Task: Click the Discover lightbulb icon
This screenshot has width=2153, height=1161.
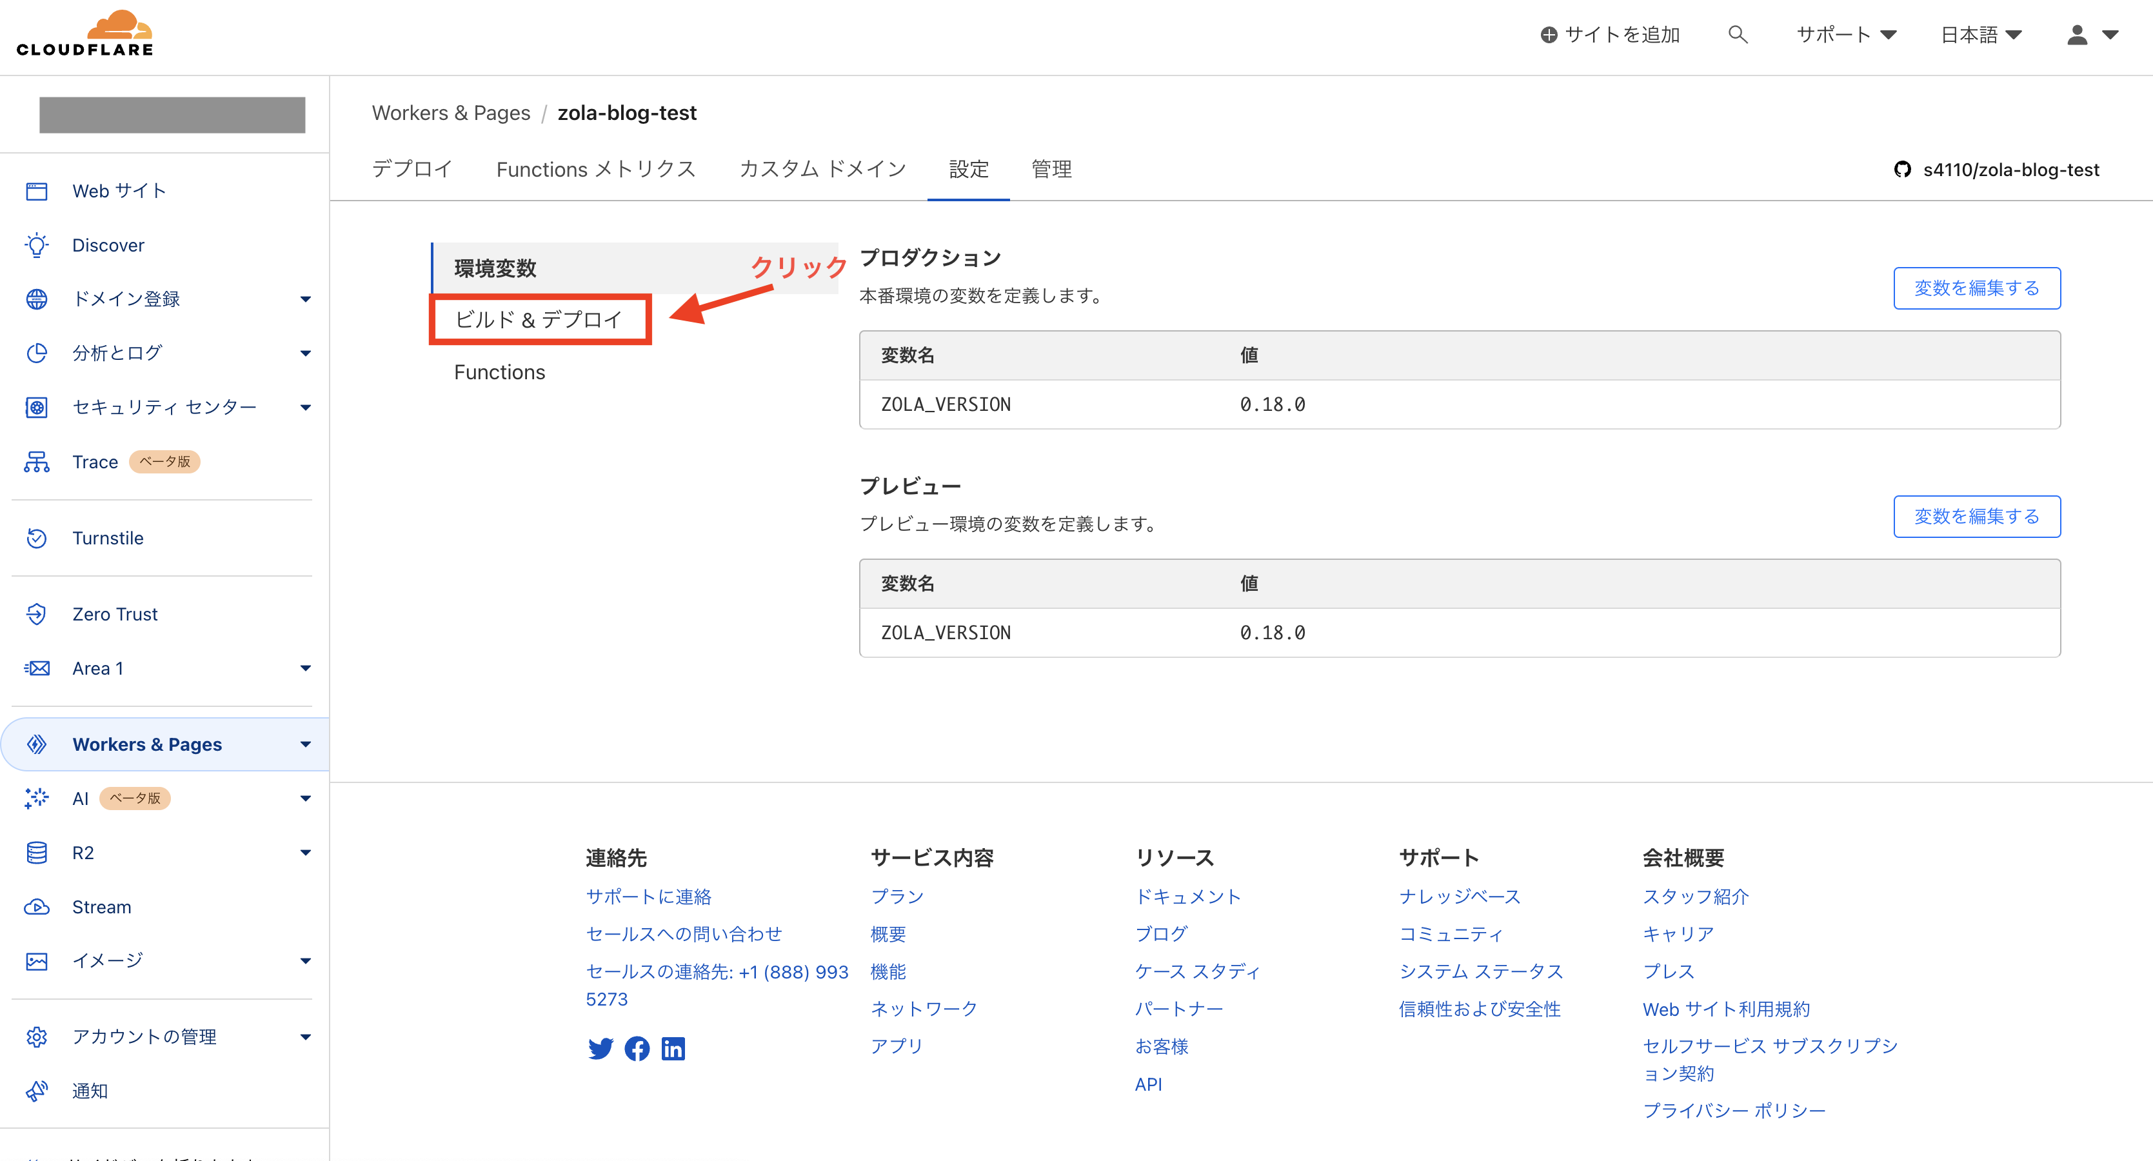Action: (36, 245)
